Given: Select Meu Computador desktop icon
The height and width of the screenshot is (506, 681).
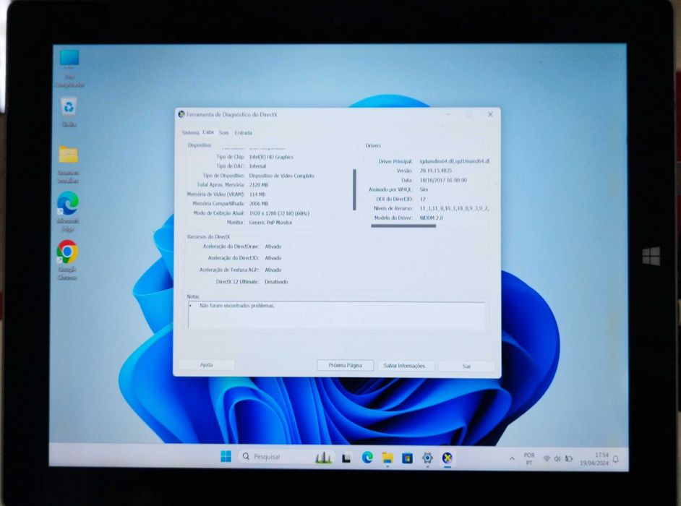Looking at the screenshot, I should (x=69, y=69).
